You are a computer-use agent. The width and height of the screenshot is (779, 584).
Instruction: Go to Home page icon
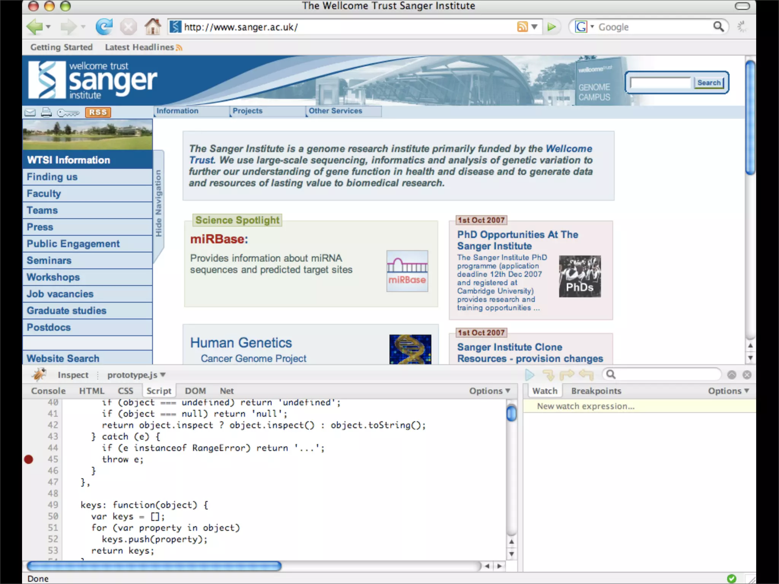153,27
